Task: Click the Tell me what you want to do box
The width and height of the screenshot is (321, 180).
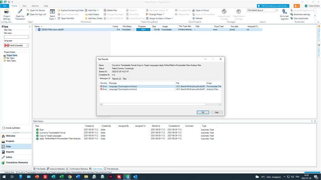Action: pos(273,6)
